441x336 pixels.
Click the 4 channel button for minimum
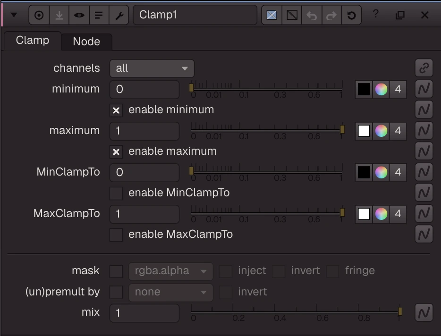point(398,89)
